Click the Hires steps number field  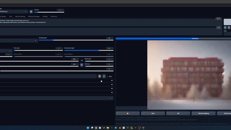[59, 48]
